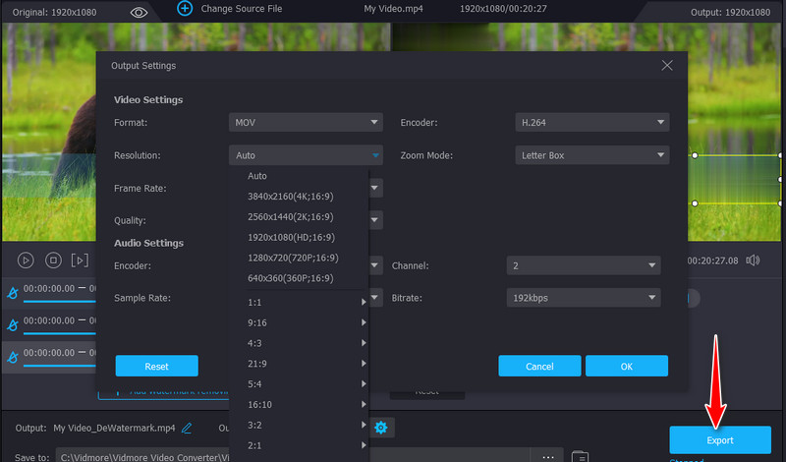Expand the 21:9 aspect ratio submenu
The height and width of the screenshot is (462, 786).
click(x=305, y=363)
